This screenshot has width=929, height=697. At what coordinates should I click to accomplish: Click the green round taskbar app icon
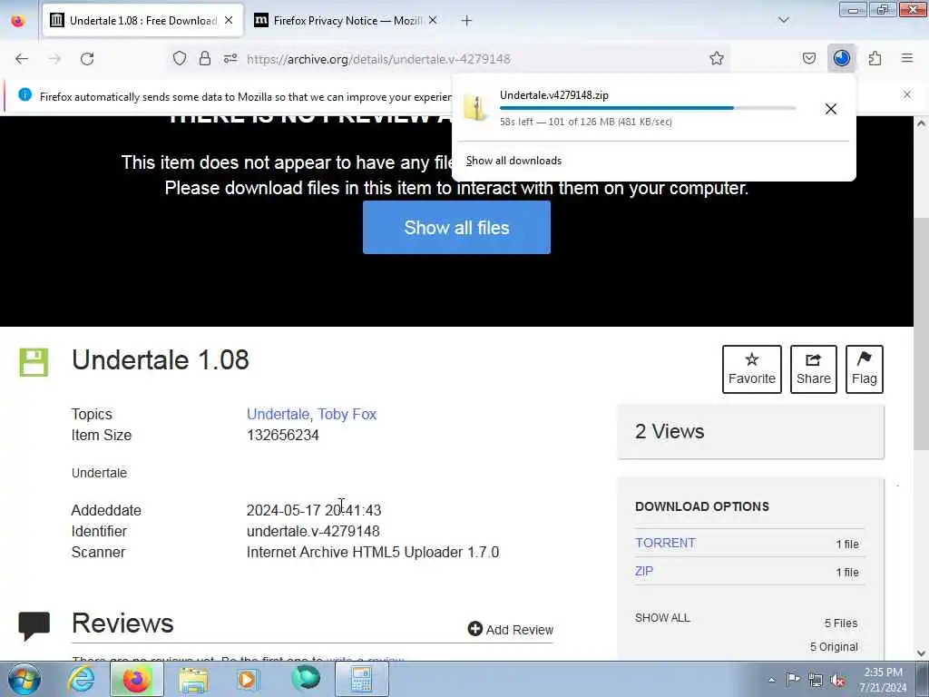(307, 678)
